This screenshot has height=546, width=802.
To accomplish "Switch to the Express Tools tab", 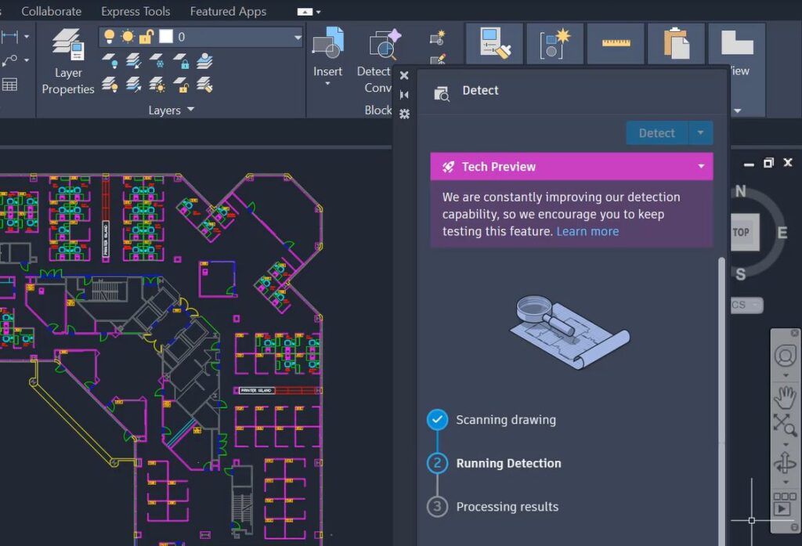I will [x=135, y=11].
